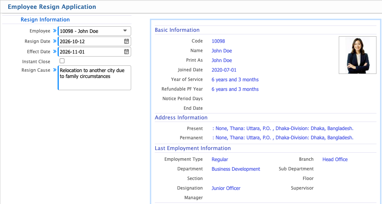Viewport: 382px width, 204px height.
Task: Click the Branch value Head Office
Action: pyautogui.click(x=335, y=159)
